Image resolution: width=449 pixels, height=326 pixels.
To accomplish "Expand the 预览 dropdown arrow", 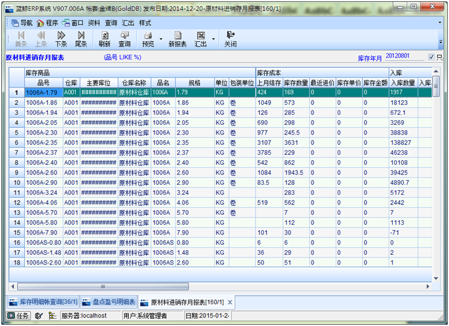I will click(x=161, y=39).
